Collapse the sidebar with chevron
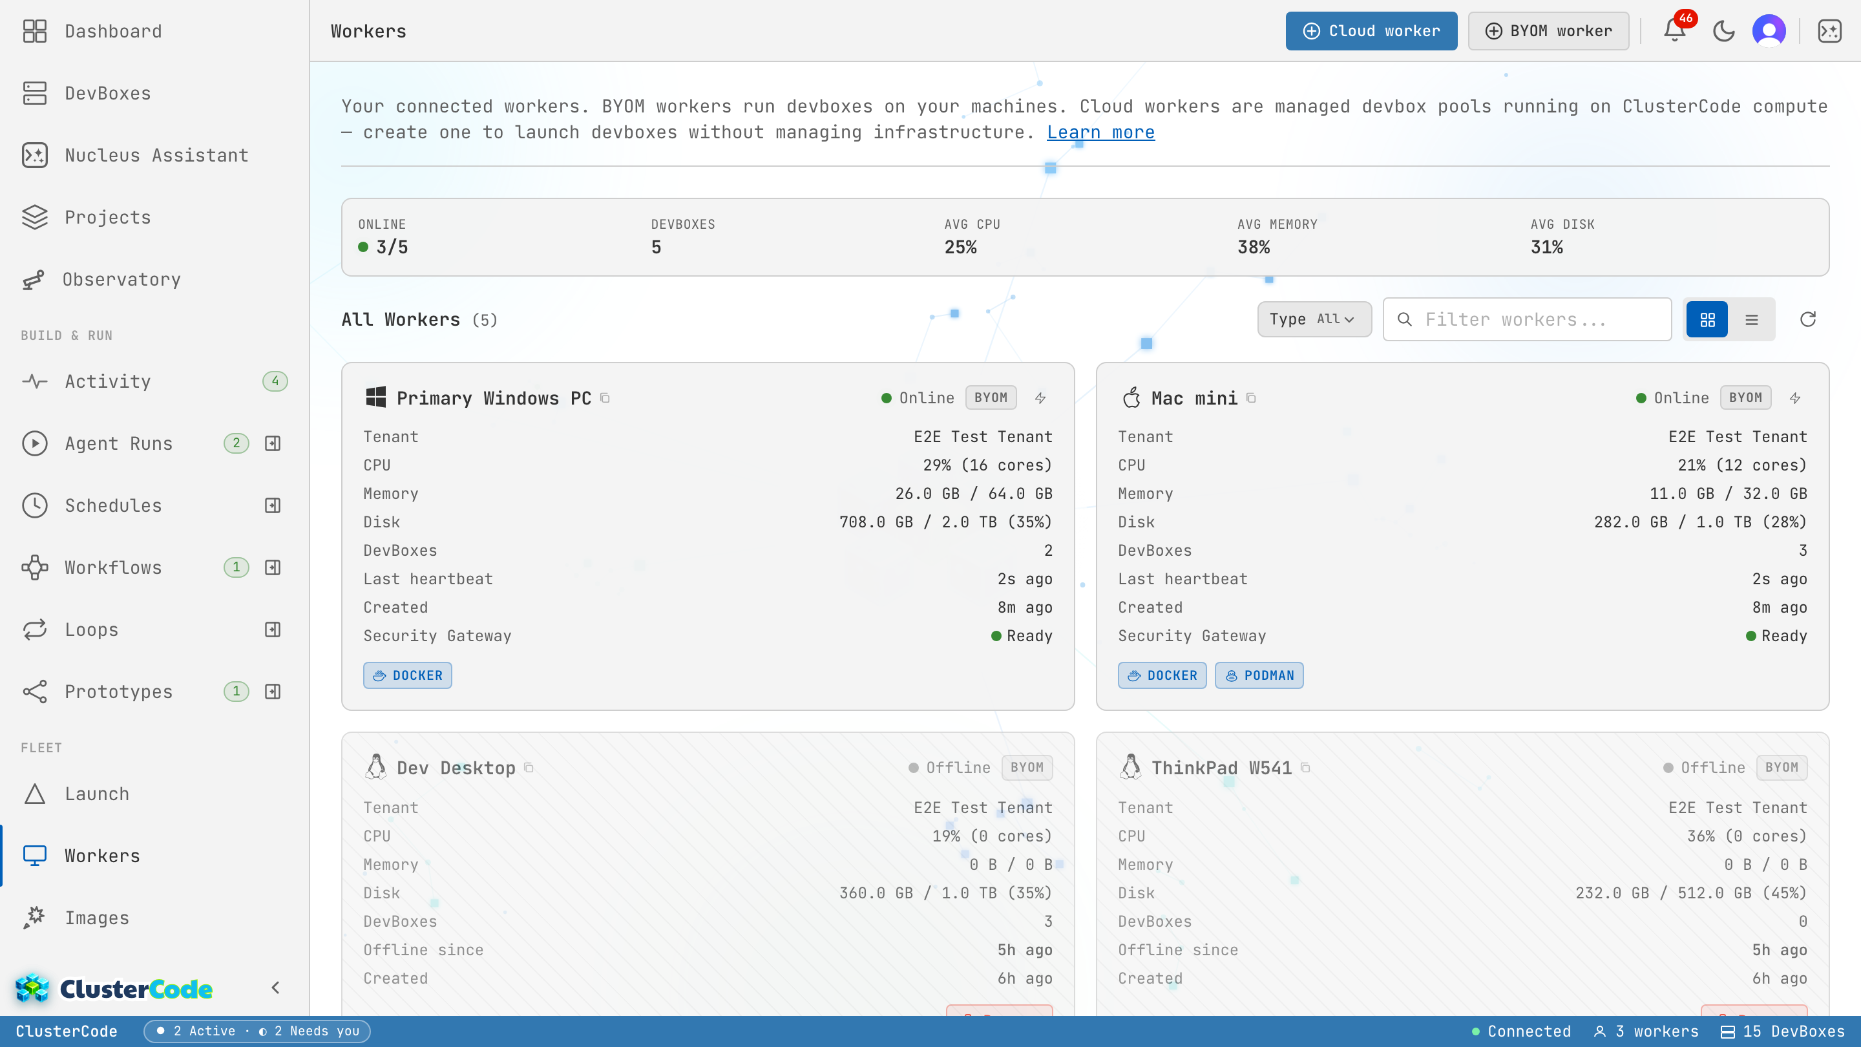 [x=275, y=988]
